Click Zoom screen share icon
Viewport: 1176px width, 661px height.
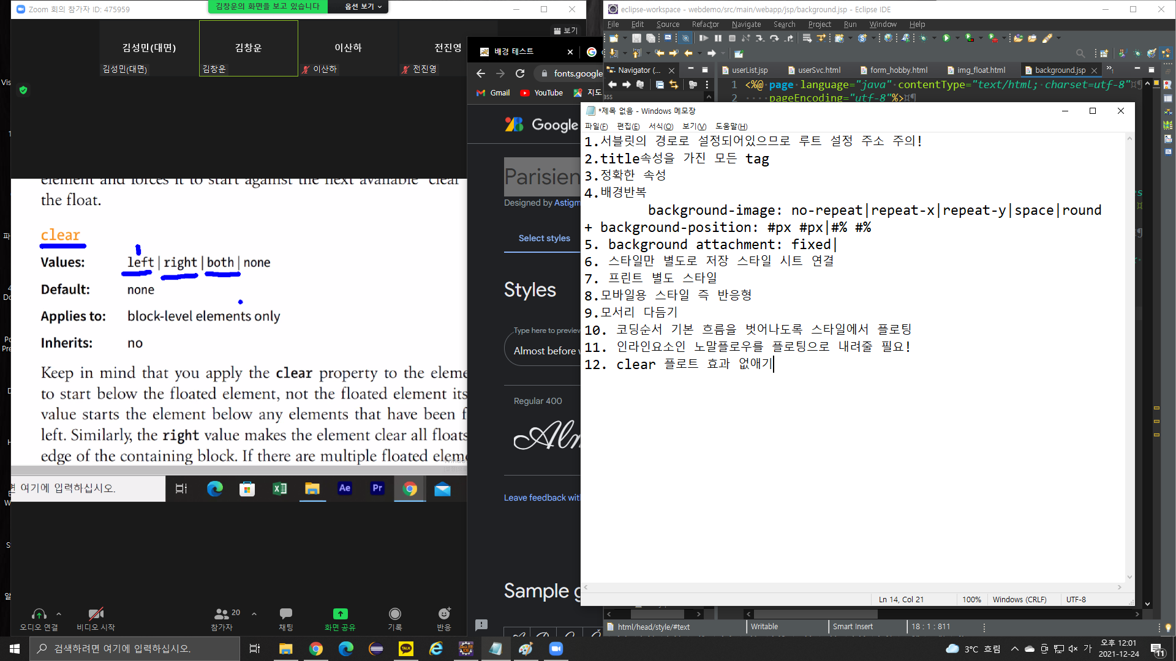340,614
